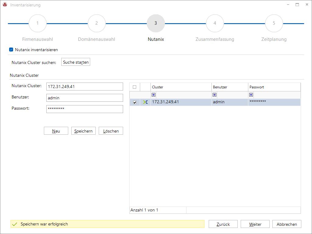Viewport: 312px width, 234px height.
Task: Click the Passwort filter row cell
Action: 274,95
